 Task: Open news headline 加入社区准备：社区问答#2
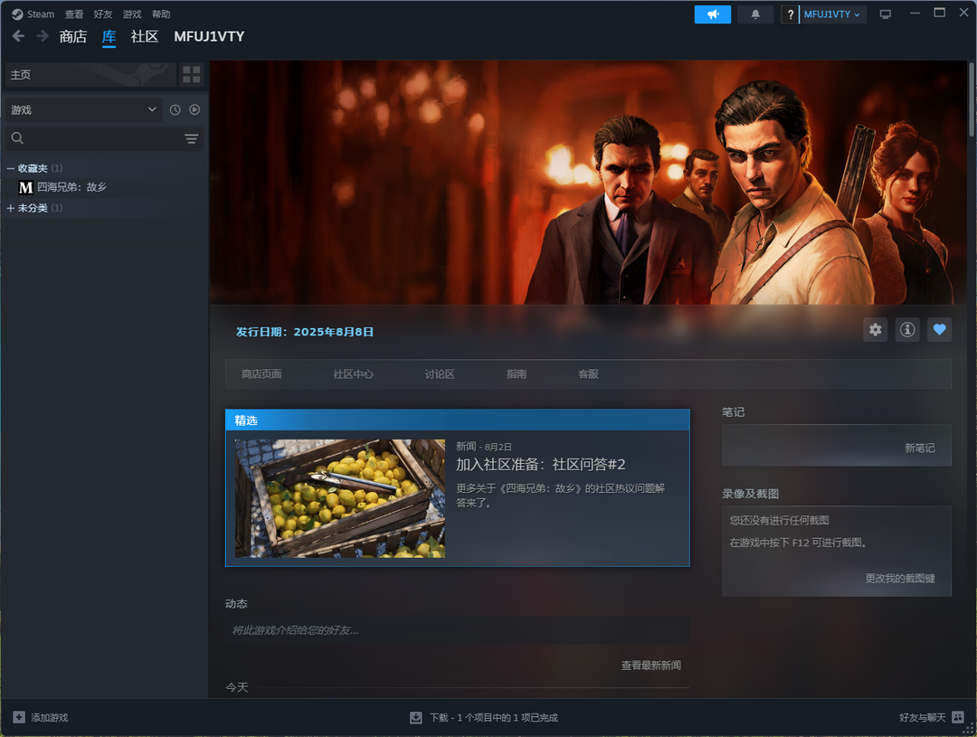[541, 464]
